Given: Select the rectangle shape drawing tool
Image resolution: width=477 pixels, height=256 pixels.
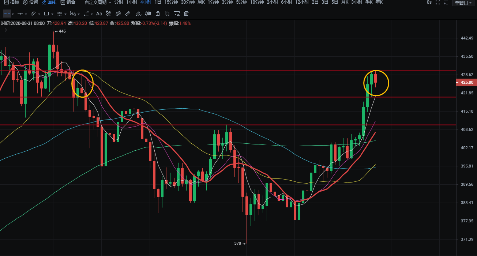Looking at the screenshot, I should 46,14.
